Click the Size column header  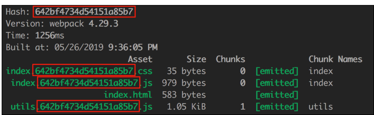[x=196, y=59]
